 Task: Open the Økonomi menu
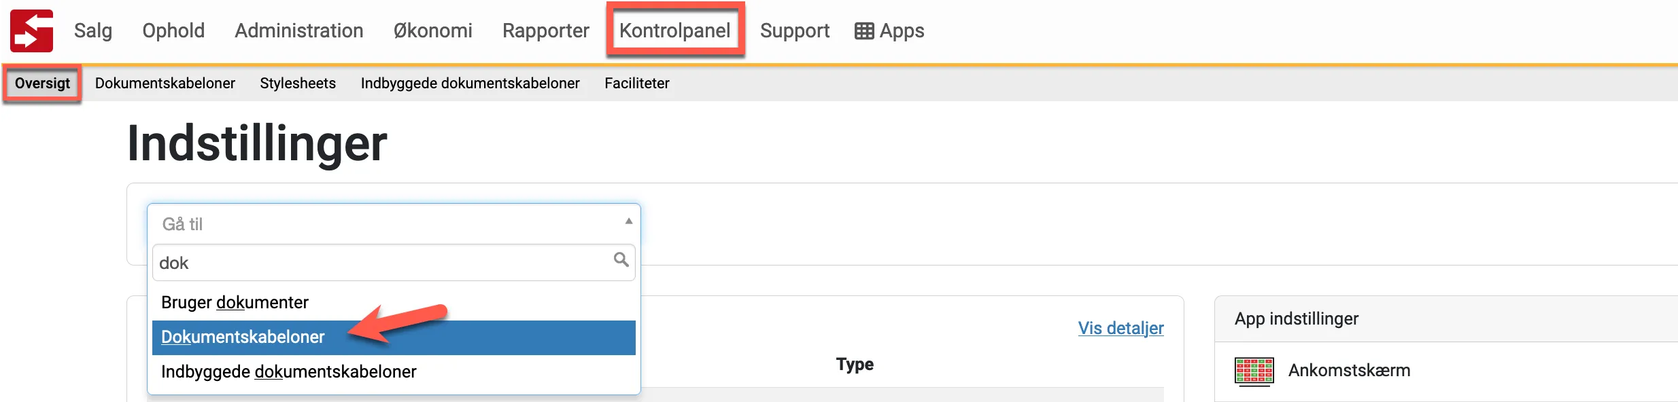[432, 31]
